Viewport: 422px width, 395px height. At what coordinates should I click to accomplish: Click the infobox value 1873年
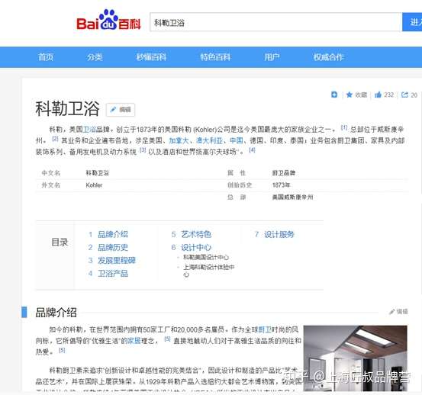pyautogui.click(x=281, y=185)
